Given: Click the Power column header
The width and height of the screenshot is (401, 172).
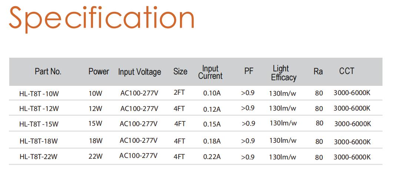Looking at the screenshot, I should (99, 71).
